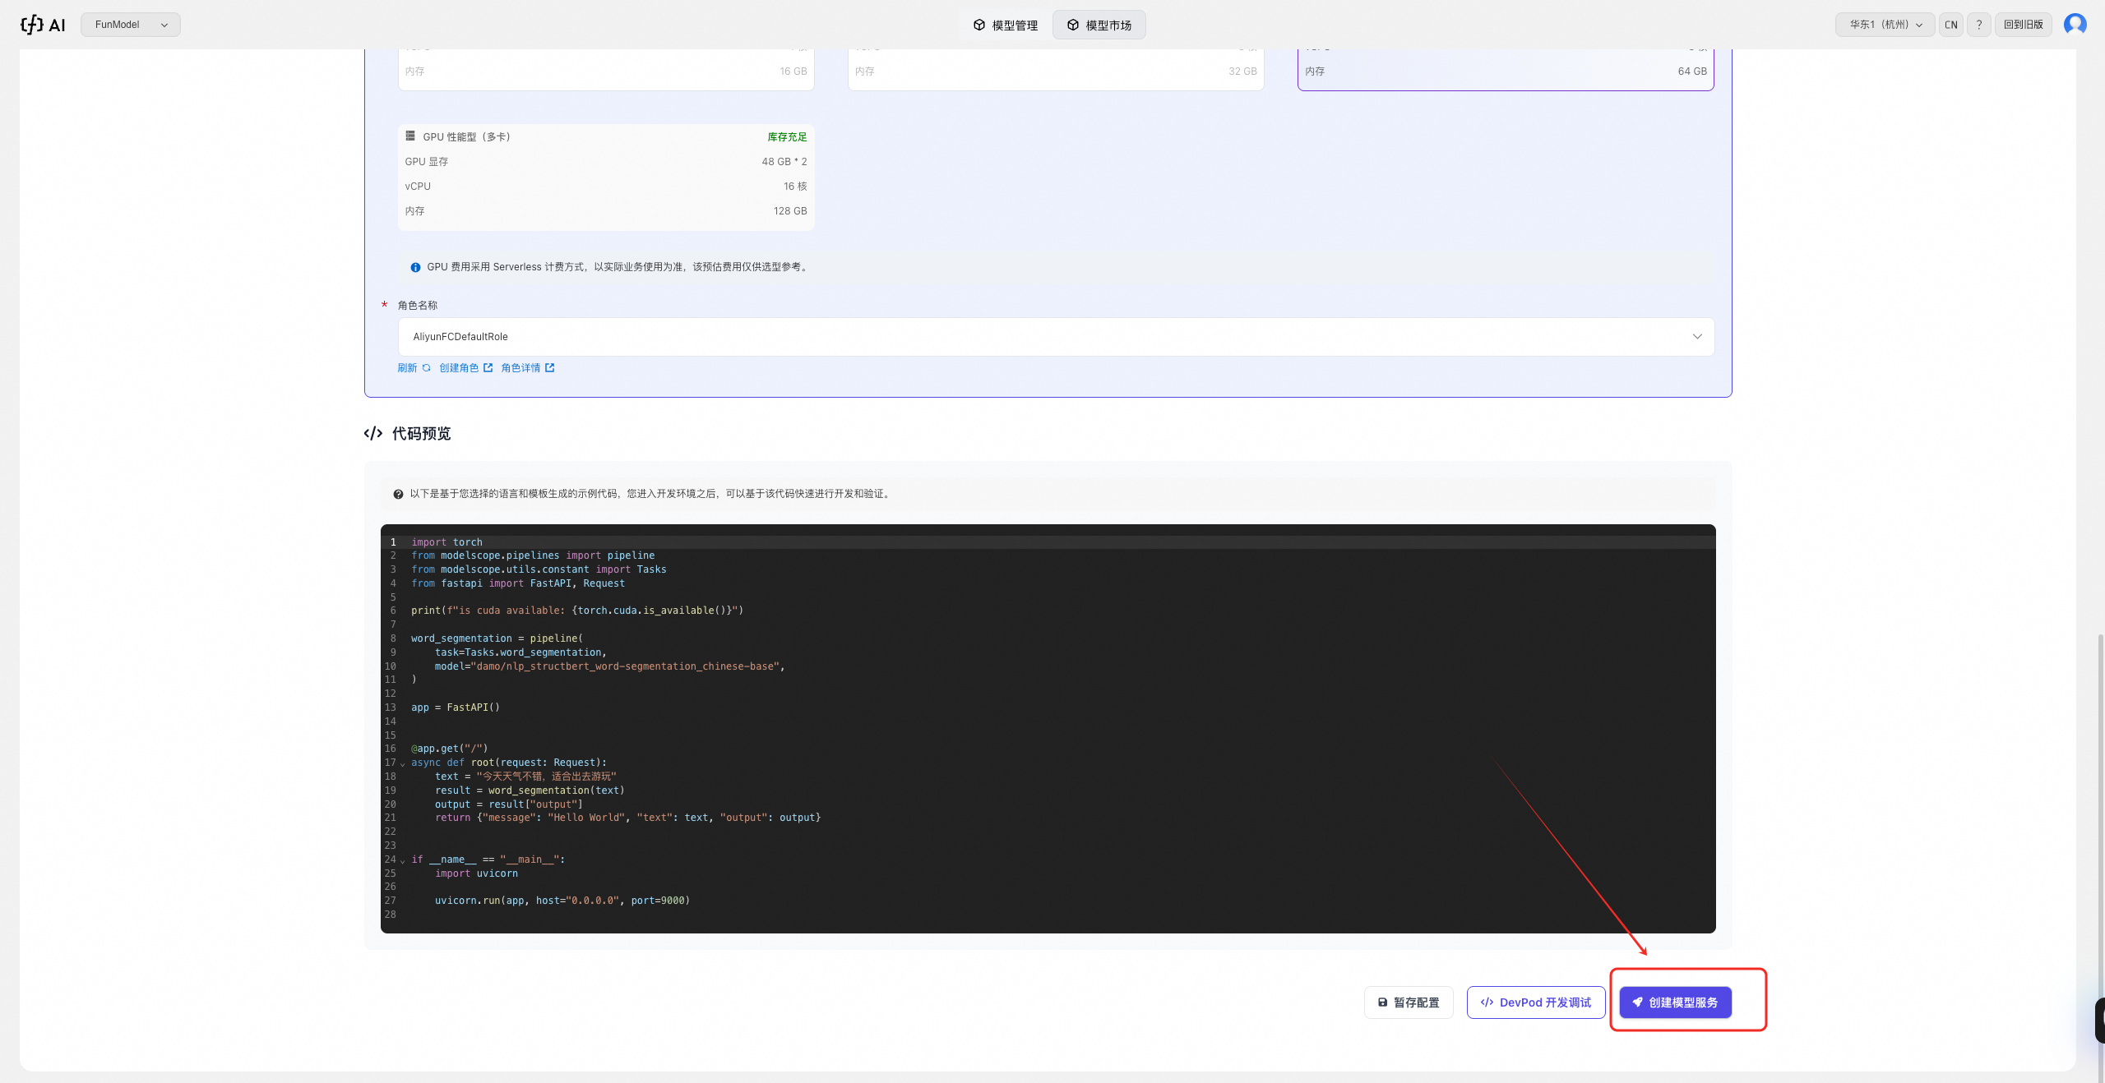Expand the 华东1（杭州）region selector
This screenshot has height=1083, width=2105.
tap(1885, 25)
